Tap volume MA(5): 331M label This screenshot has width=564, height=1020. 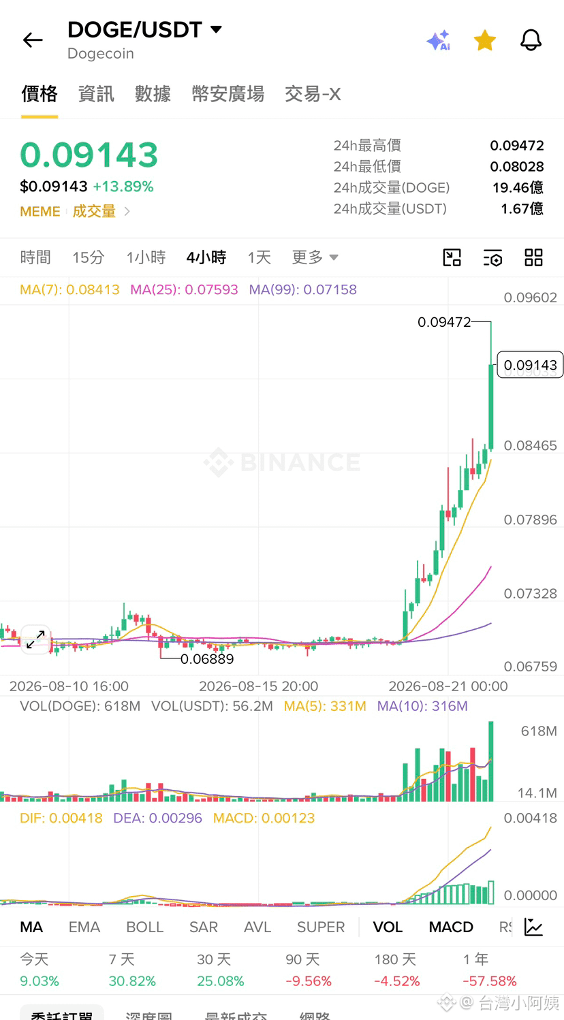click(325, 706)
